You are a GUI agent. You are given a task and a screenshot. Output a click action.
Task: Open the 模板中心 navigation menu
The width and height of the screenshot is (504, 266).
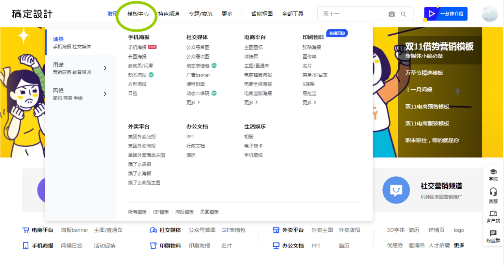138,14
